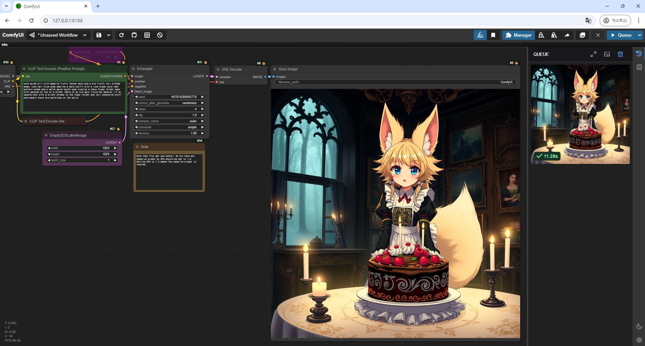Image resolution: width=645 pixels, height=346 pixels.
Task: Increase seed value with right arrow
Action: point(202,97)
